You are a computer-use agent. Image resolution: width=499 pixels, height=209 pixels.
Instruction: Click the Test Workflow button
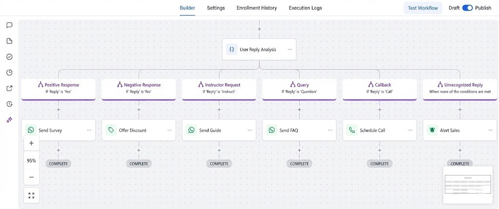[x=422, y=8]
